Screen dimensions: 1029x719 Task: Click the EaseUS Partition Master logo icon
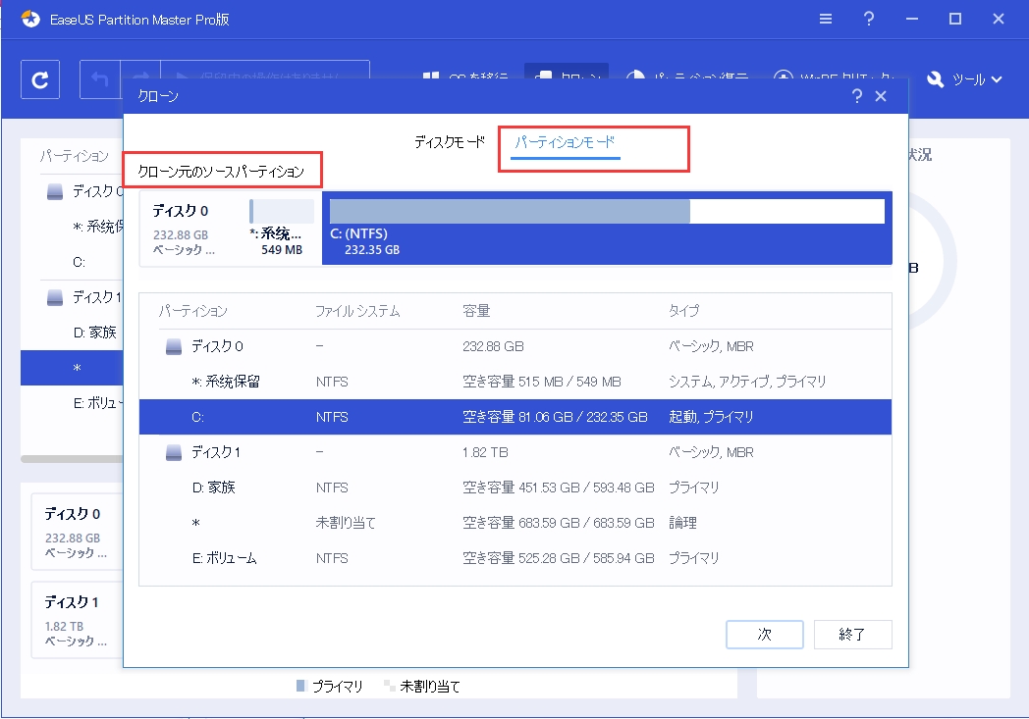tap(30, 19)
